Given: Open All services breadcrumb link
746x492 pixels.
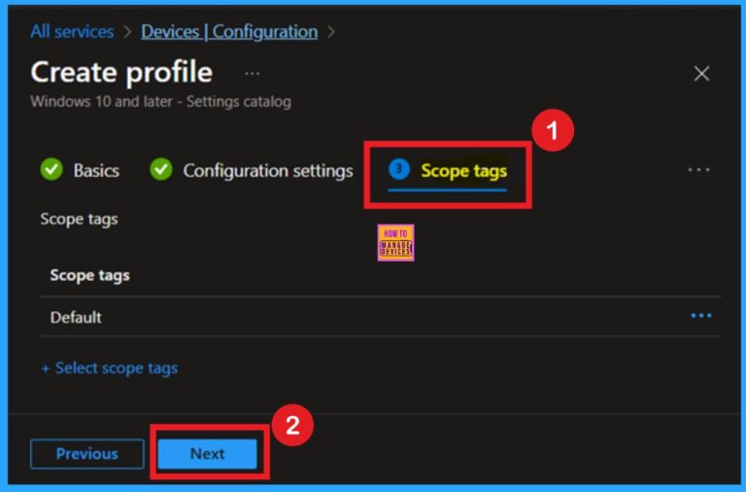Looking at the screenshot, I should coord(72,31).
